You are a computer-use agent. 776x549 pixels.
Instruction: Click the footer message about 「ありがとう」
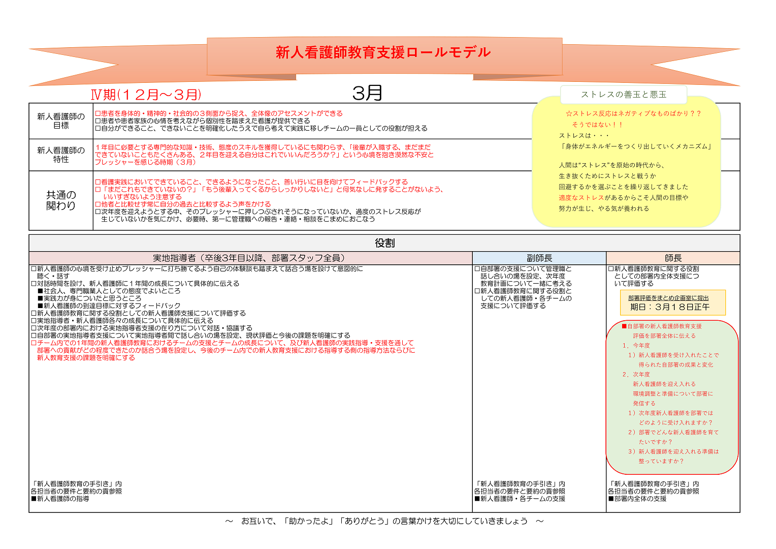tap(384, 521)
